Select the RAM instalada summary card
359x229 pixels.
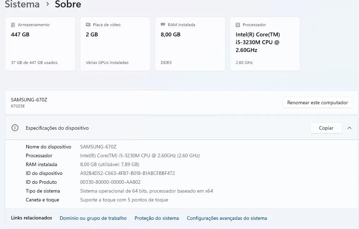(190, 43)
